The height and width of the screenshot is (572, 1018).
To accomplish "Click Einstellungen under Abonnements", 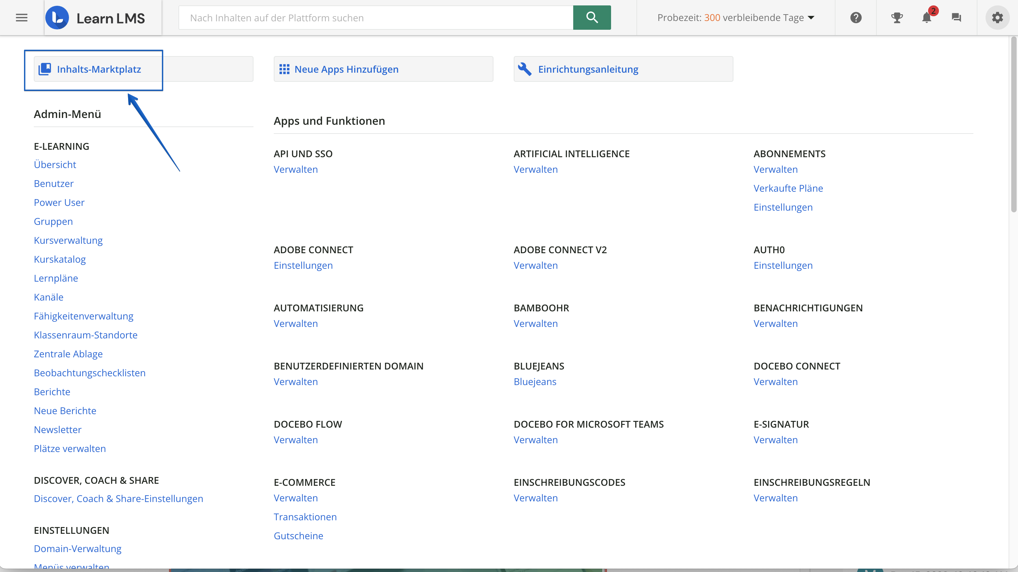I will coord(783,207).
